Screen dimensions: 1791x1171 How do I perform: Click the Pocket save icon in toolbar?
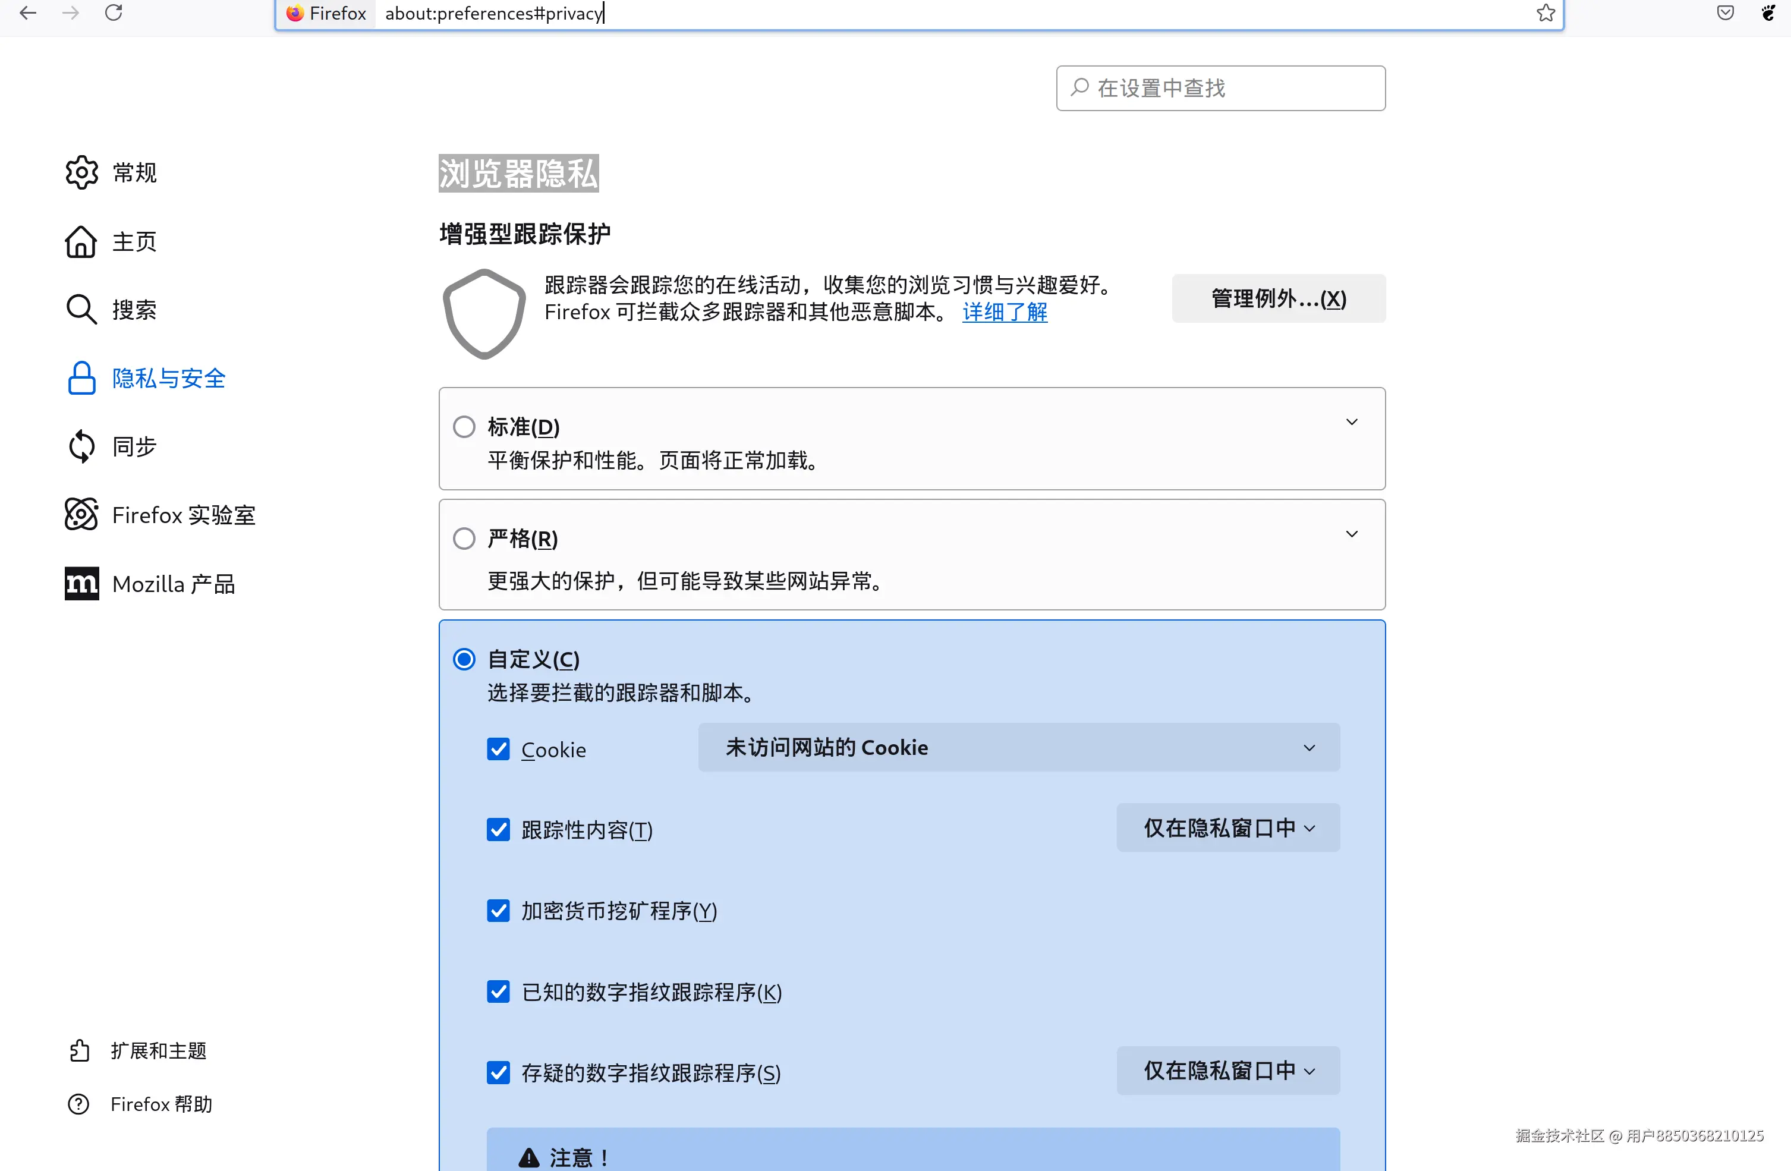pyautogui.click(x=1725, y=13)
